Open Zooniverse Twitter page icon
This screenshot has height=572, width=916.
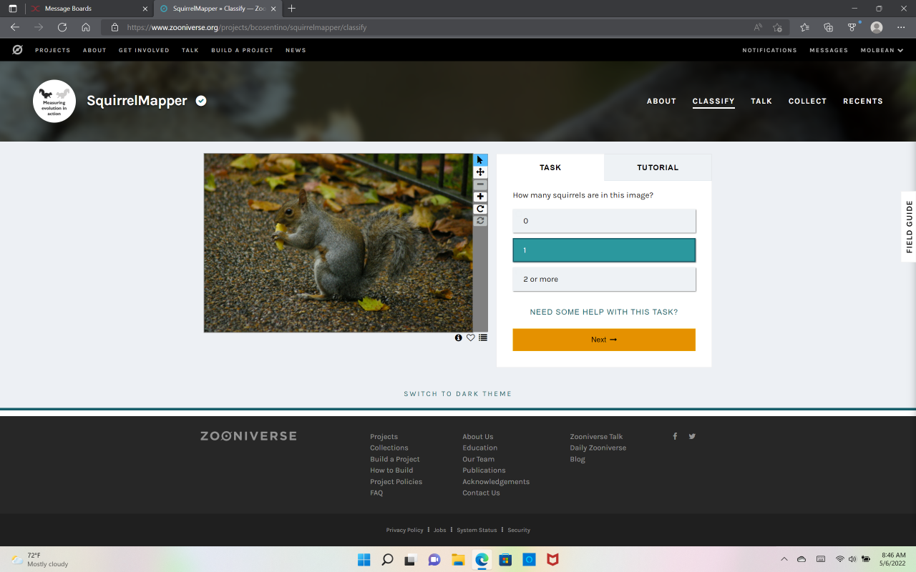click(692, 436)
